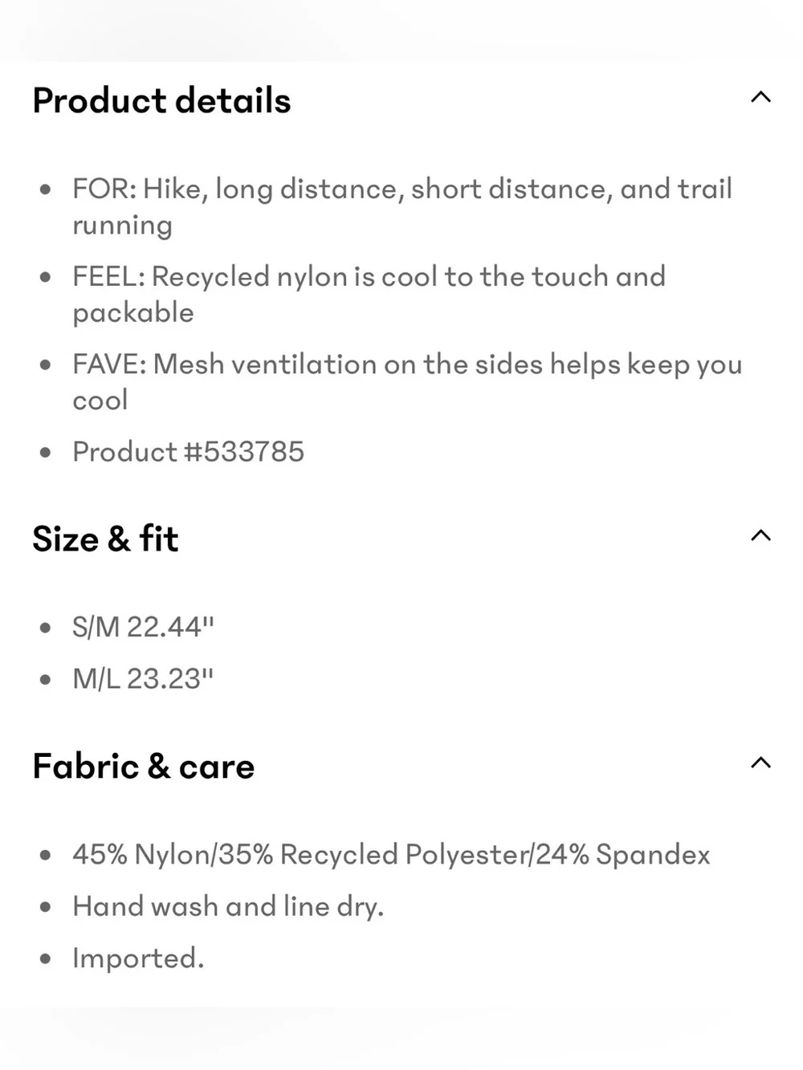This screenshot has width=803, height=1070.
Task: Tap the 45% Nylon fabric composition line
Action: point(391,855)
